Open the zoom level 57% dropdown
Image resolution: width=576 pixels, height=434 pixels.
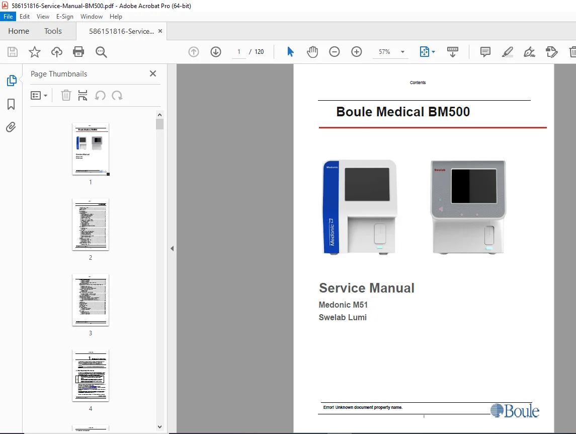pos(402,52)
